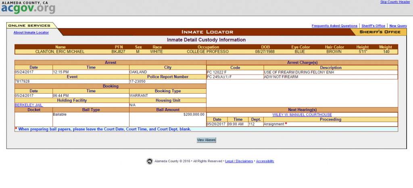
Task: Click the acgov.org logo
Action: coord(28,8)
